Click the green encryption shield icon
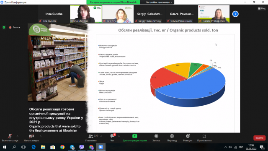The width and height of the screenshot is (268, 151). pyautogui.click(x=4, y=27)
